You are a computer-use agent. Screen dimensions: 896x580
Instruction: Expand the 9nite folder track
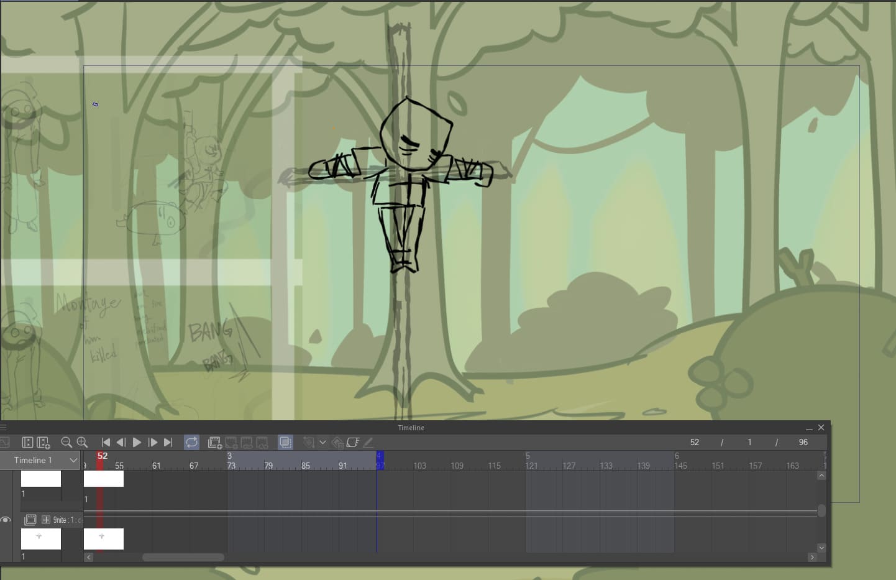click(x=46, y=520)
